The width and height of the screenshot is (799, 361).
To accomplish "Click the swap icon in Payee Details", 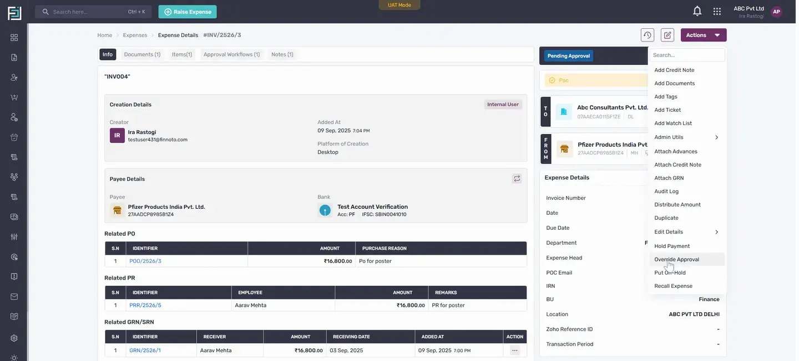I will [517, 178].
